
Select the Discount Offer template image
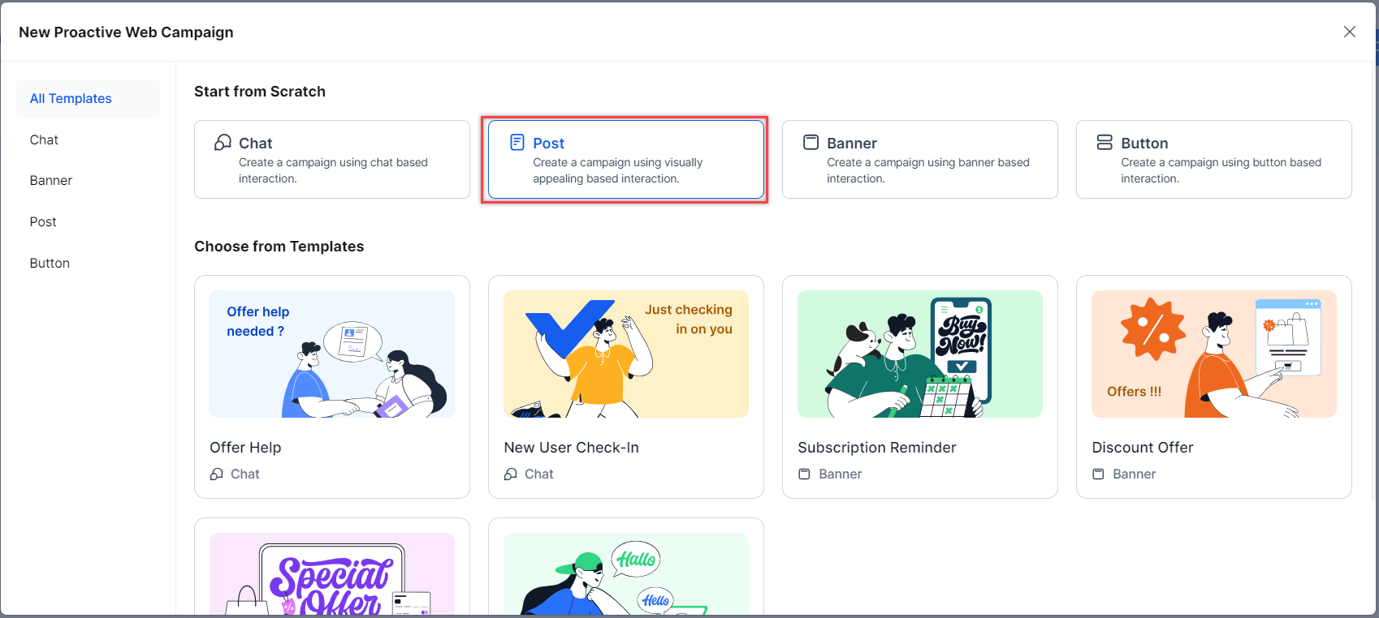point(1213,354)
